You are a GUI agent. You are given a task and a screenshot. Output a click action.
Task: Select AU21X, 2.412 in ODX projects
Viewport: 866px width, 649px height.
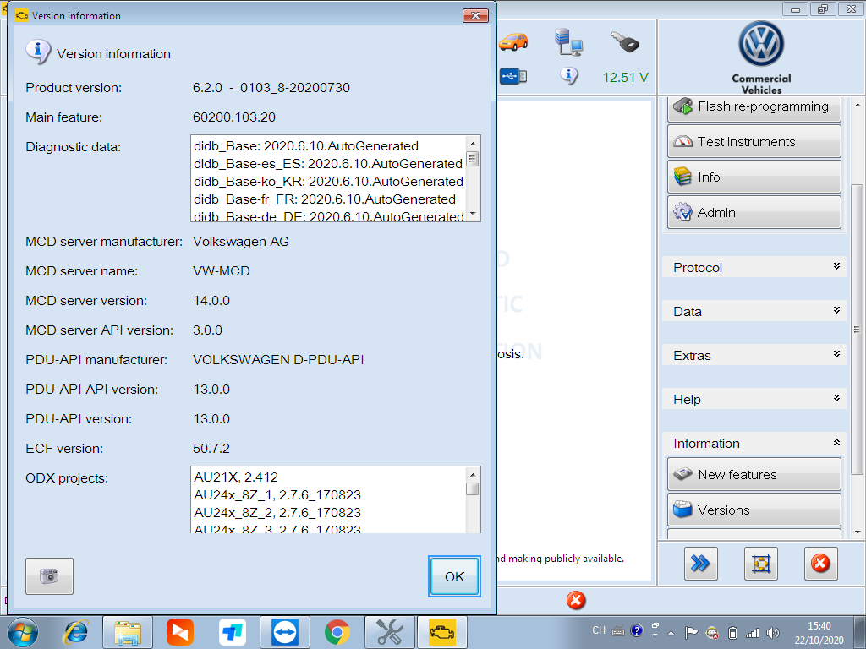click(328, 477)
